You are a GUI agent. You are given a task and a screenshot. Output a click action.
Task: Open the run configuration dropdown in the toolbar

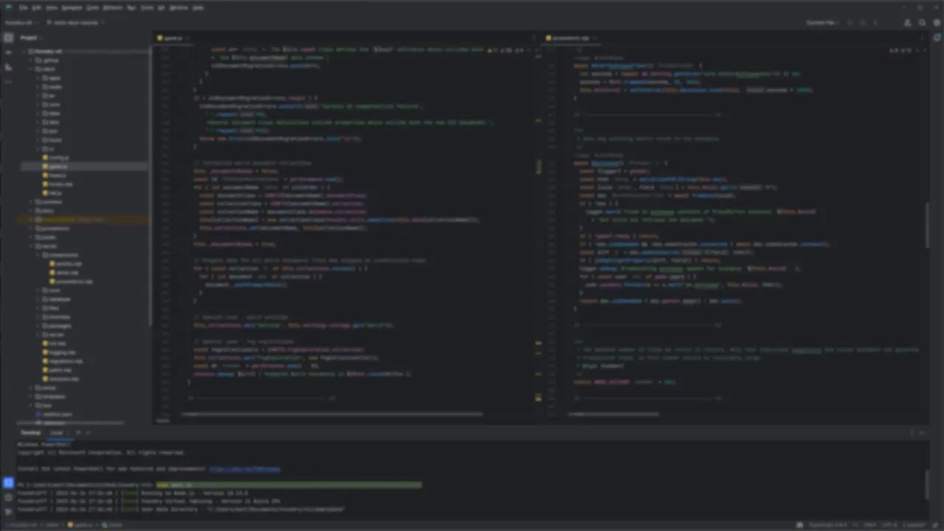click(821, 23)
